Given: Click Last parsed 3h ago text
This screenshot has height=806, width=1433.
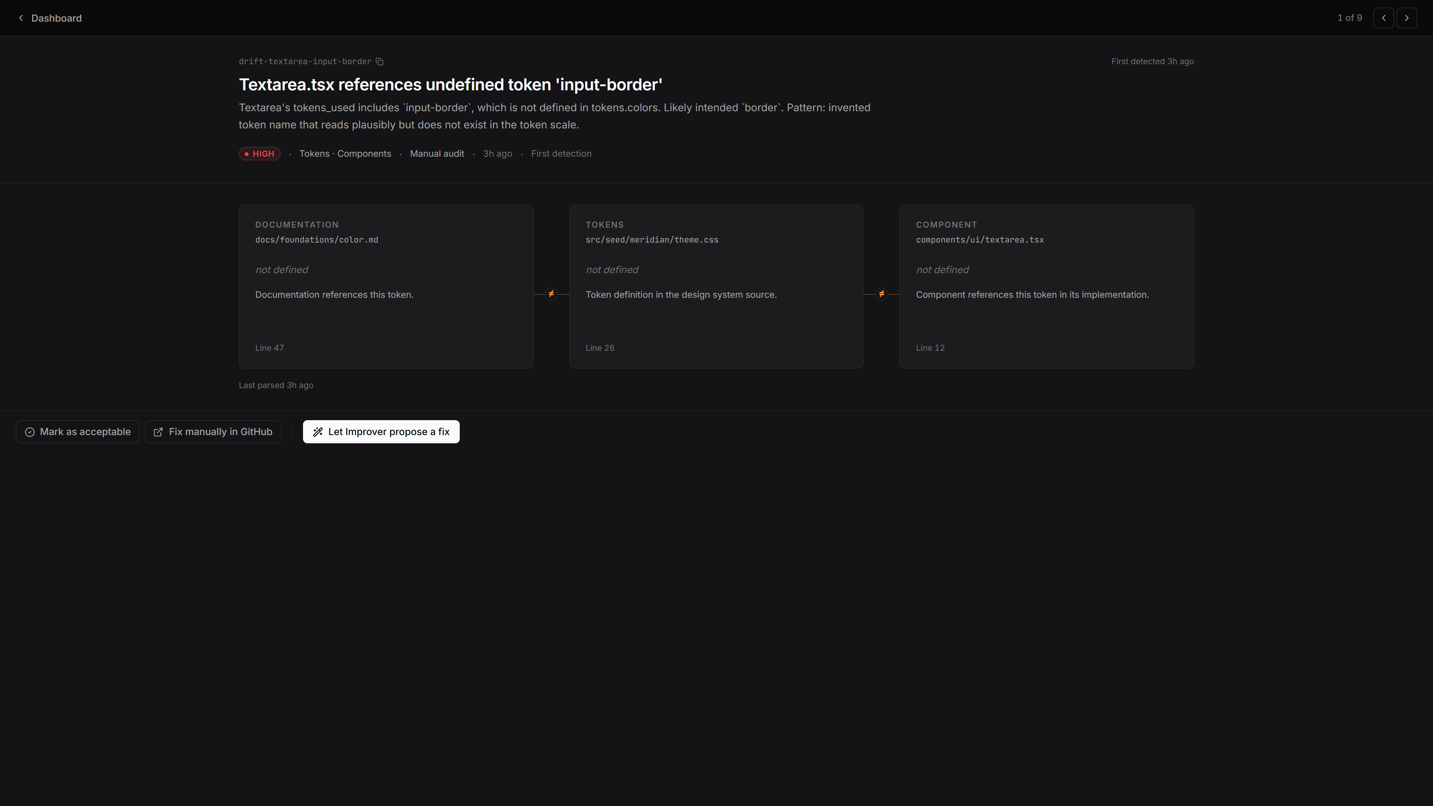Looking at the screenshot, I should click(276, 385).
